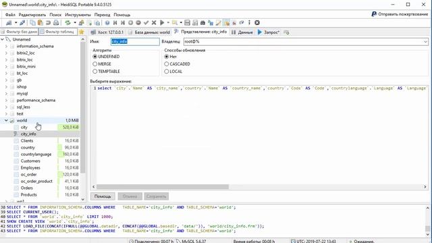Switch to the Хост: 127.0.0.1 tab

[x=107, y=32]
